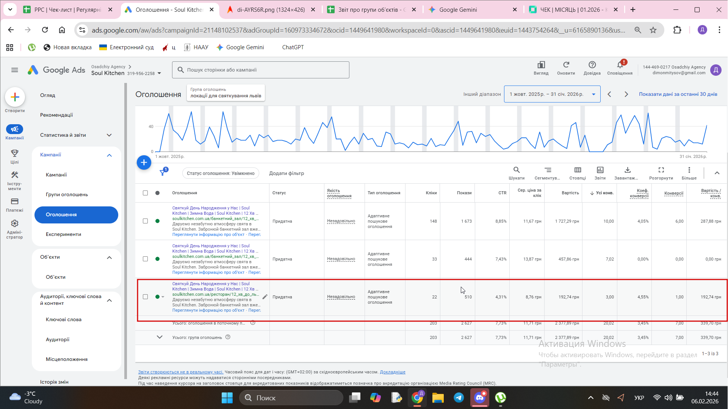Expand the Усього: група оголошень totals row
This screenshot has height=409, width=728.
160,337
